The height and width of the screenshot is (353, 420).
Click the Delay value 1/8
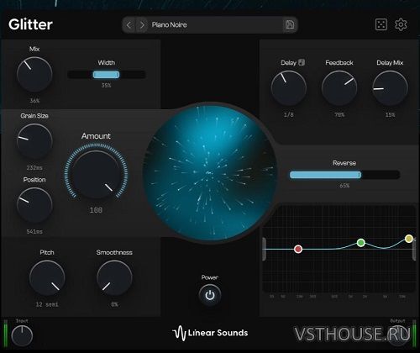tap(289, 115)
